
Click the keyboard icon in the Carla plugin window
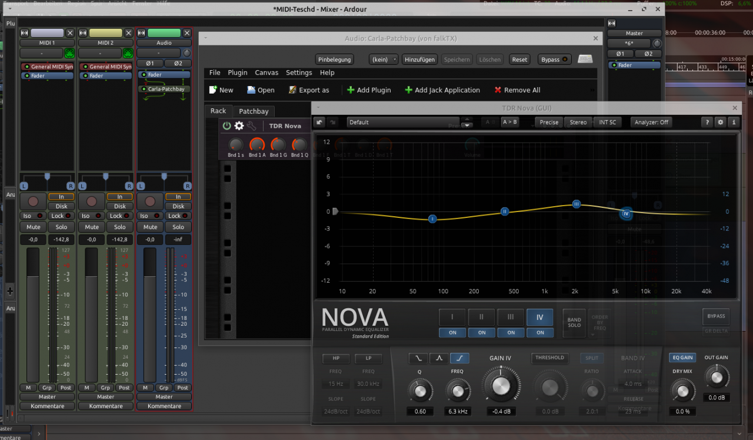pos(585,59)
